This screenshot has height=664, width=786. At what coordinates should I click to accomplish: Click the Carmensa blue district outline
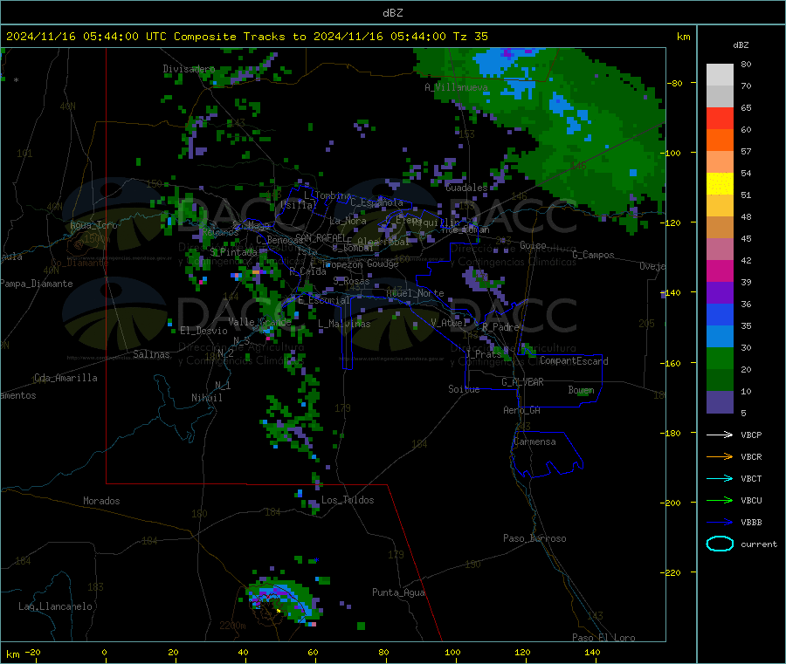(547, 455)
